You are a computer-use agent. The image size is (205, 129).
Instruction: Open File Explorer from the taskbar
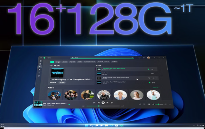tap(107, 126)
